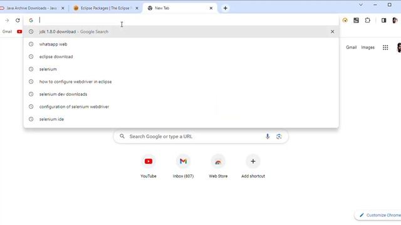The image size is (401, 225).
Task: Open the tab search dropdown chevron
Action: click(x=361, y=4)
